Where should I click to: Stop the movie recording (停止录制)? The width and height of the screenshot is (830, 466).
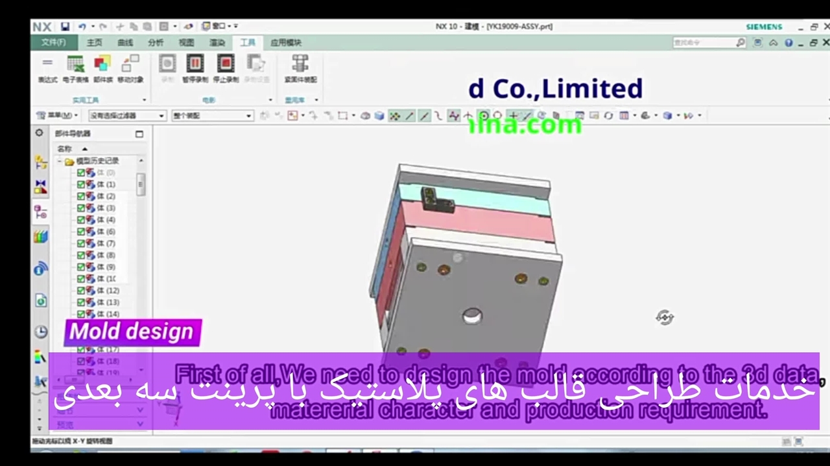tap(226, 69)
